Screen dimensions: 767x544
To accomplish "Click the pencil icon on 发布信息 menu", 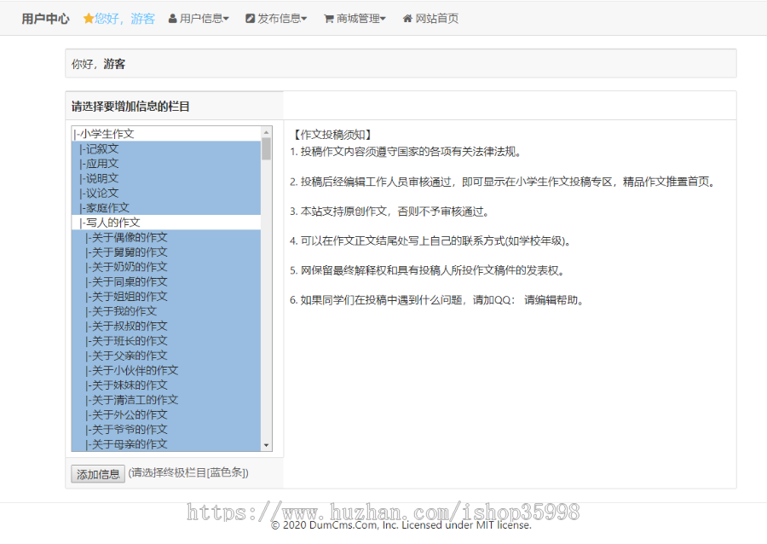I will pyautogui.click(x=250, y=18).
